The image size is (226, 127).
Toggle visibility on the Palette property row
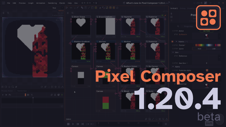173,45
